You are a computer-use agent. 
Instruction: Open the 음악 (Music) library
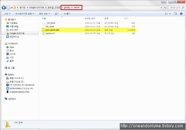coord(10,61)
